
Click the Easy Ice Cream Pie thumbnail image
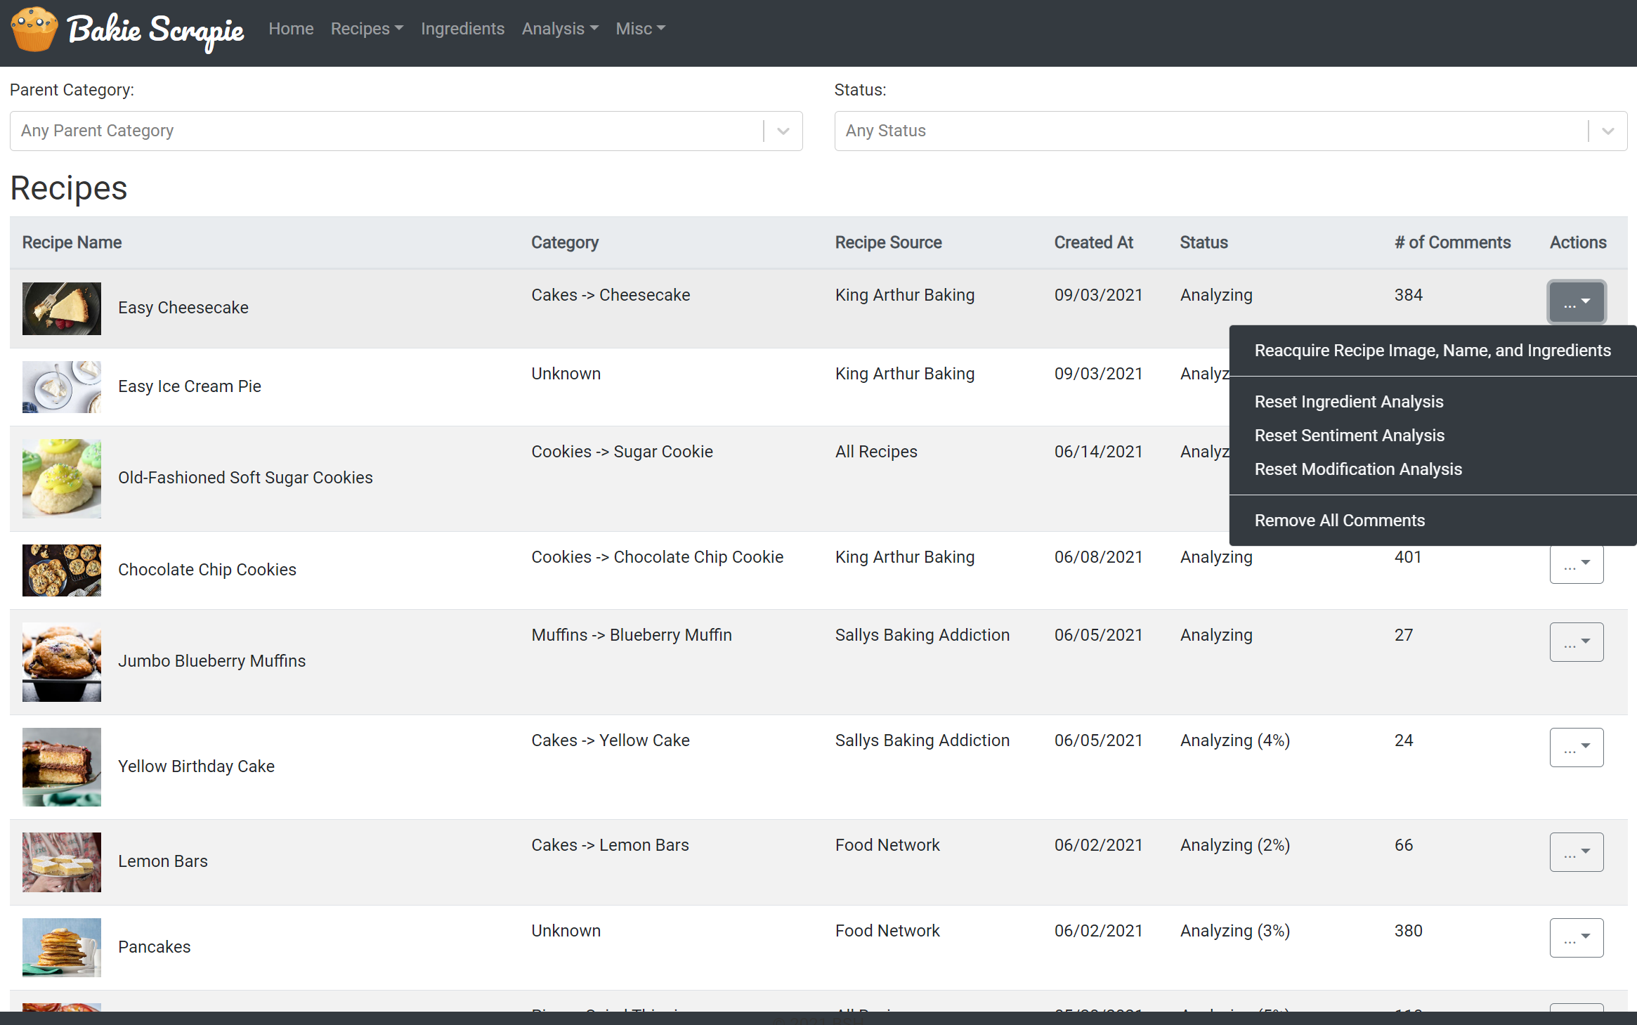pos(62,386)
